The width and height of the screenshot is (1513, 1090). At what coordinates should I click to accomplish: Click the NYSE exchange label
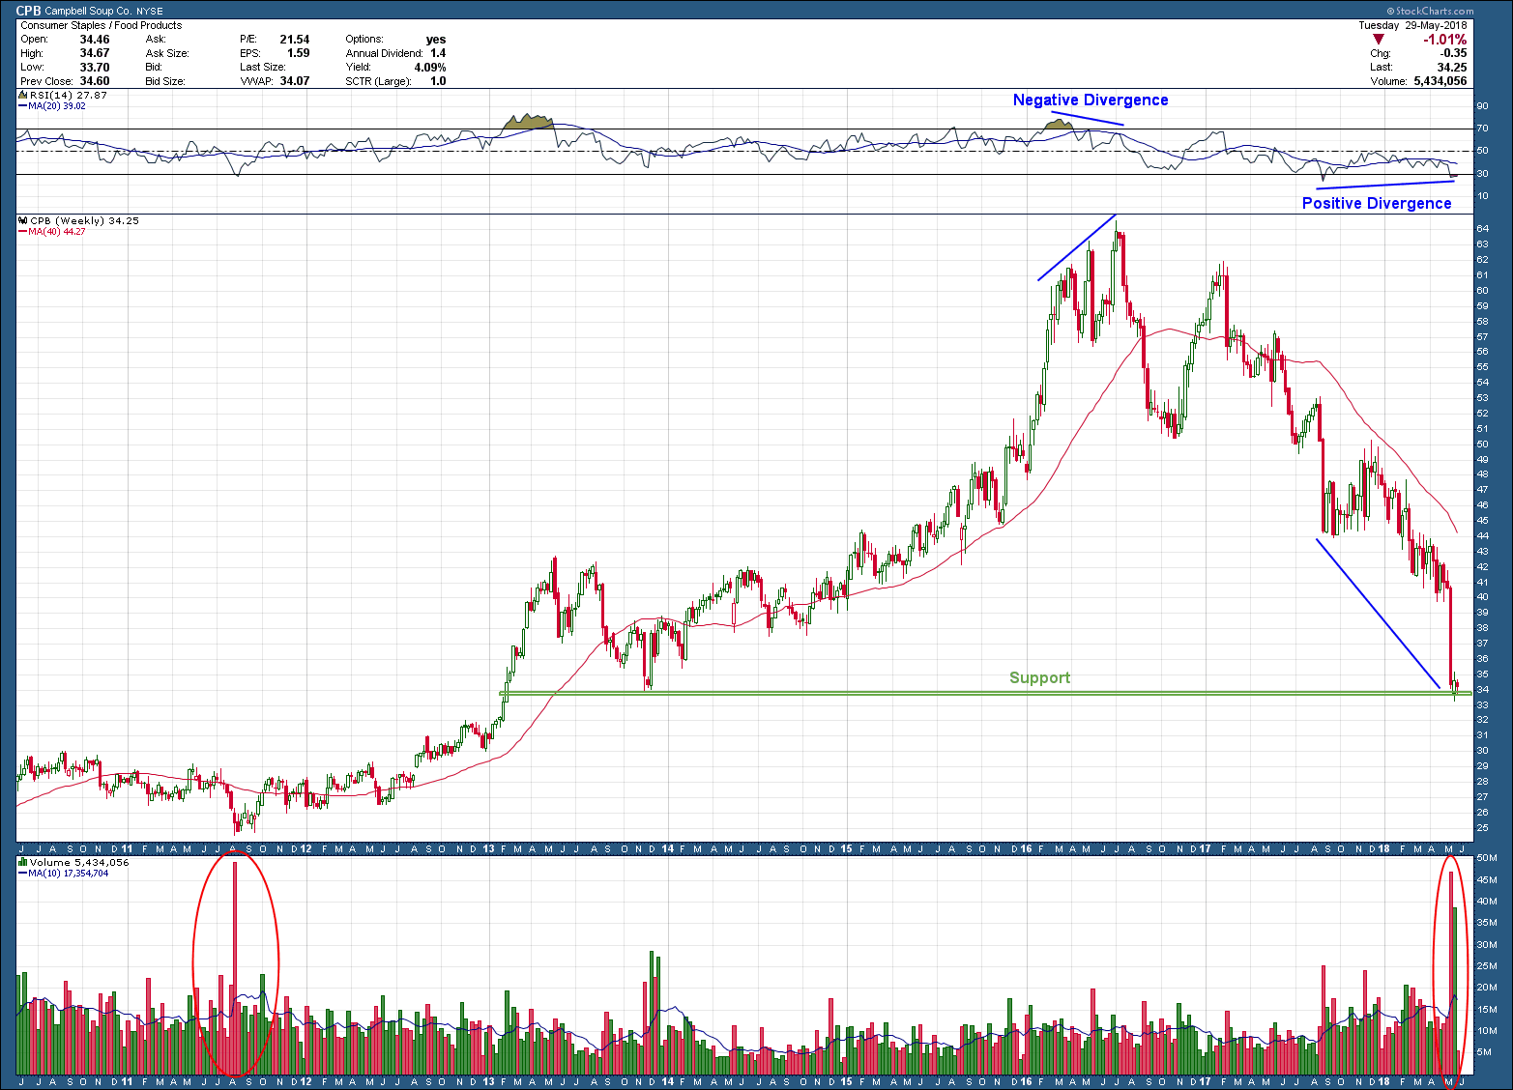[x=150, y=12]
